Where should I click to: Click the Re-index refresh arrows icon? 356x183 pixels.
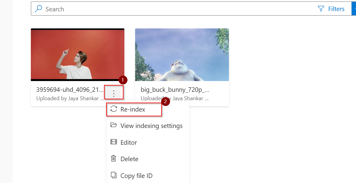(x=114, y=109)
